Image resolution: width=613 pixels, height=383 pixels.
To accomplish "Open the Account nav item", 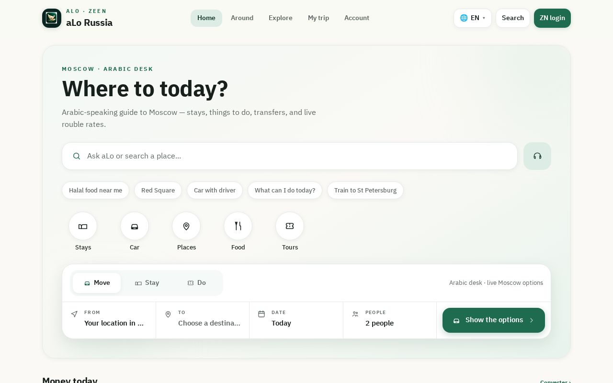I will pos(357,18).
